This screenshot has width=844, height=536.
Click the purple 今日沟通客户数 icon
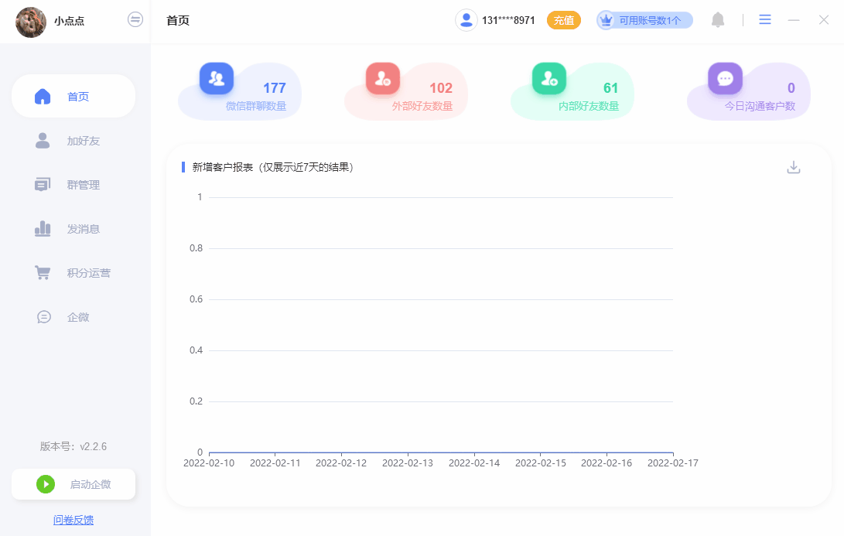click(725, 79)
